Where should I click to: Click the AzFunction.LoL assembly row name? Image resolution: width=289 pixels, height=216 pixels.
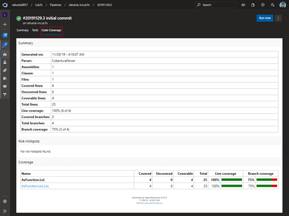click(33, 180)
